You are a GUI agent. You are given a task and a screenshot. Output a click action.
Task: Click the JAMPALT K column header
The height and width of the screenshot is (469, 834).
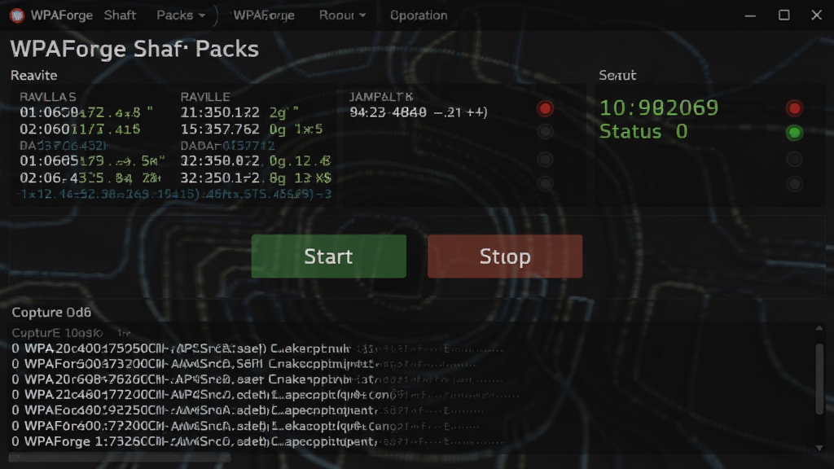point(381,97)
